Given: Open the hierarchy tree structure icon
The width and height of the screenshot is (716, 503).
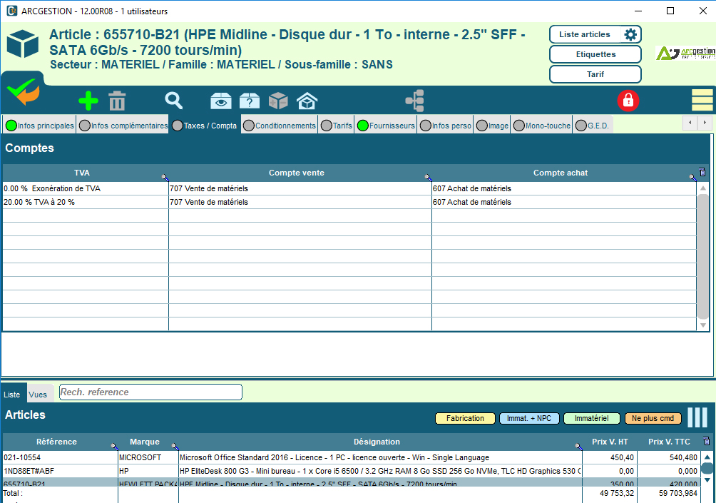Looking at the screenshot, I should pyautogui.click(x=414, y=101).
